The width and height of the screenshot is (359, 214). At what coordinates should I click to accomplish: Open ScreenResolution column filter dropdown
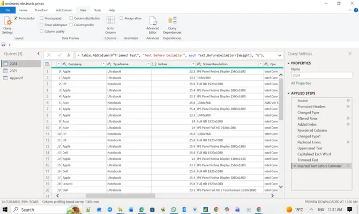pos(260,64)
